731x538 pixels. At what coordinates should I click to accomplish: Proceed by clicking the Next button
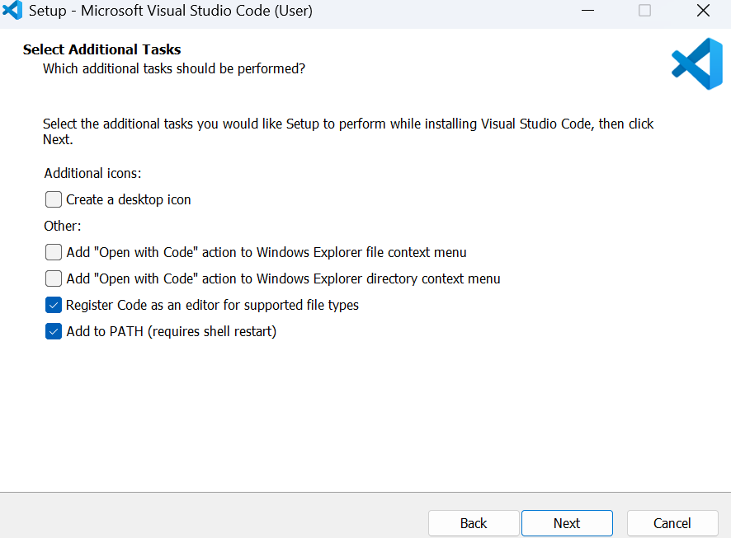[x=567, y=523]
